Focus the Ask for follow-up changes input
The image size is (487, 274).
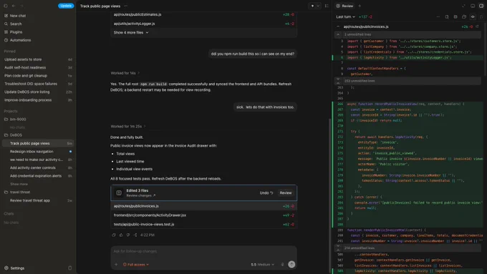click(203, 251)
